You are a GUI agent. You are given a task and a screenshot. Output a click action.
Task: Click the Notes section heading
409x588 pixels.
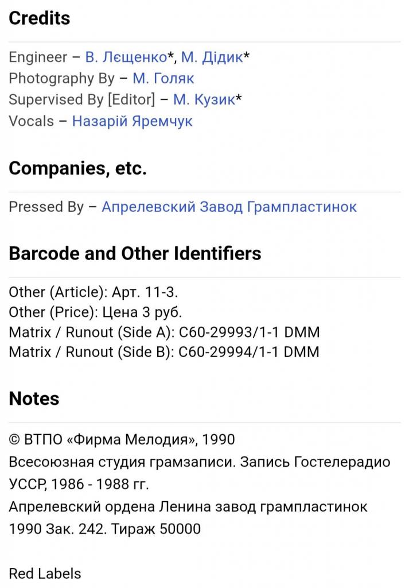(x=34, y=399)
